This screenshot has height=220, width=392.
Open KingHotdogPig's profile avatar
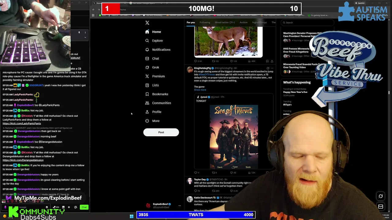(x=190, y=70)
